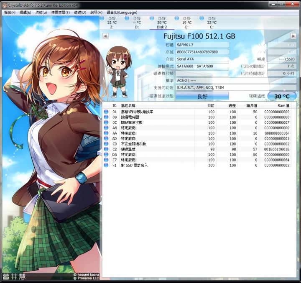Switch to drive C: tab
This screenshot has height=283, width=301.
coord(212,23)
